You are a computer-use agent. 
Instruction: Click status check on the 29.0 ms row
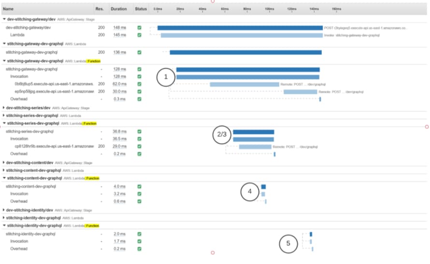point(139,146)
